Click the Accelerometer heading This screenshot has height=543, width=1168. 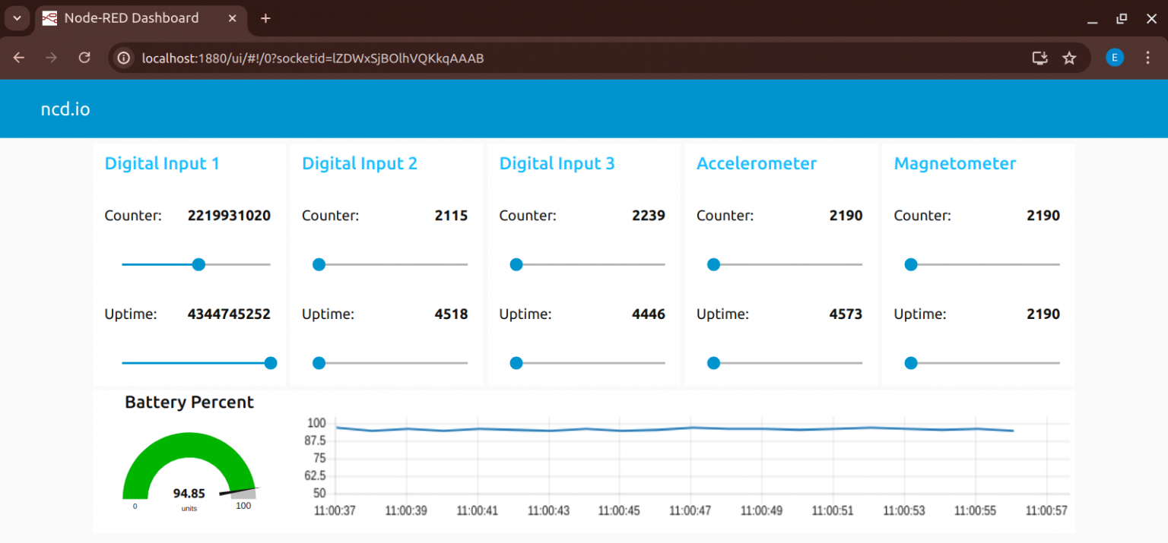coord(757,163)
